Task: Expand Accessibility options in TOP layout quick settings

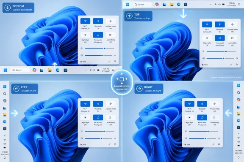Action: tap(232, 38)
